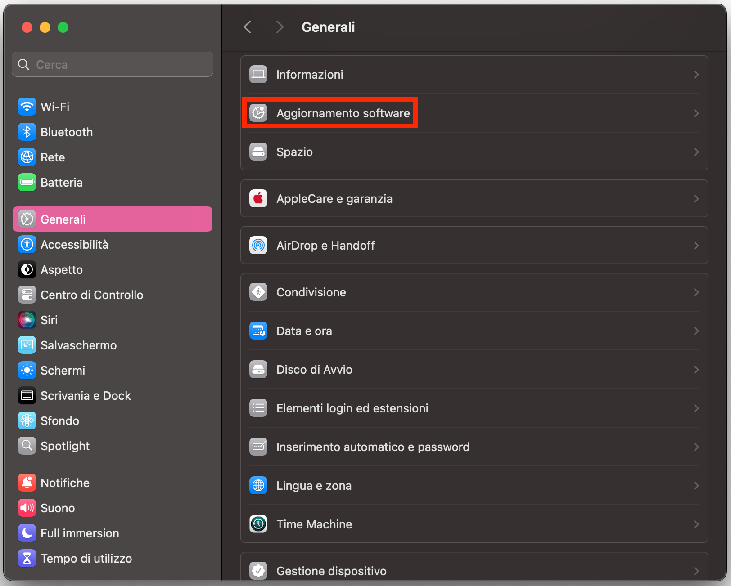Click the Siri icon in the sidebar
This screenshot has height=586, width=731.
pyautogui.click(x=27, y=320)
